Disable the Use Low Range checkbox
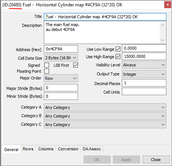Screen dimensions: 172x166 coord(118,49)
